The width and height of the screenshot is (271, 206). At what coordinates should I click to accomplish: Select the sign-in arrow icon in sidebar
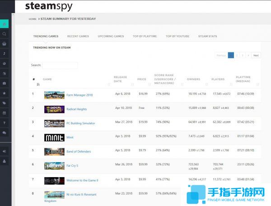coord(5,151)
